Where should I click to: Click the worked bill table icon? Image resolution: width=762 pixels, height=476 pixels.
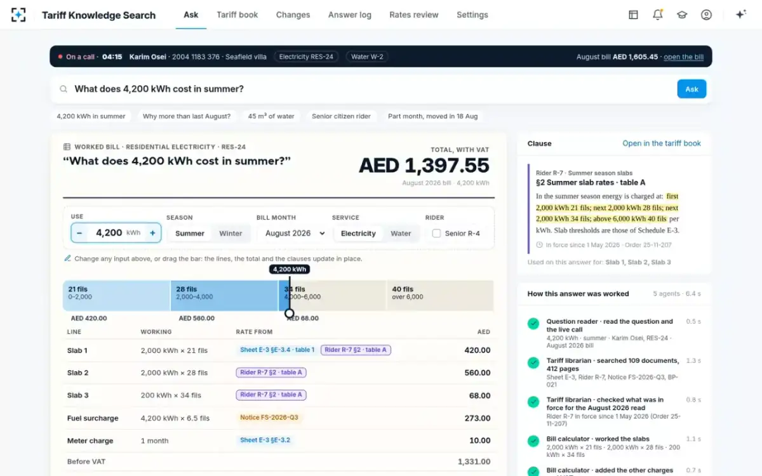67,147
